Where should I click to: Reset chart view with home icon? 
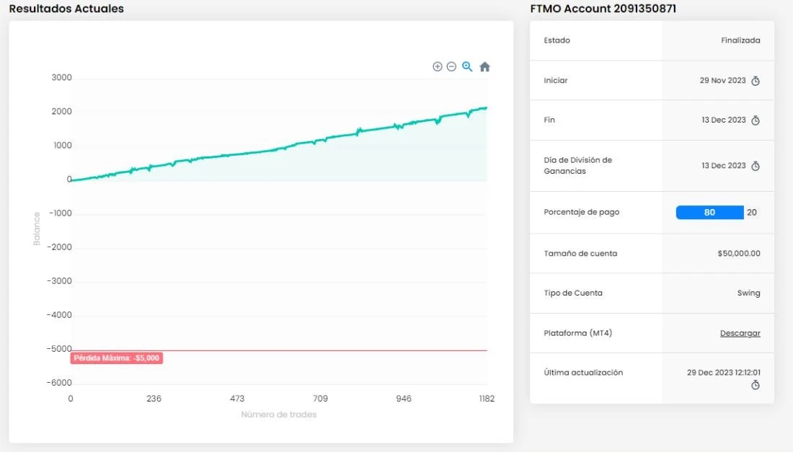[484, 67]
